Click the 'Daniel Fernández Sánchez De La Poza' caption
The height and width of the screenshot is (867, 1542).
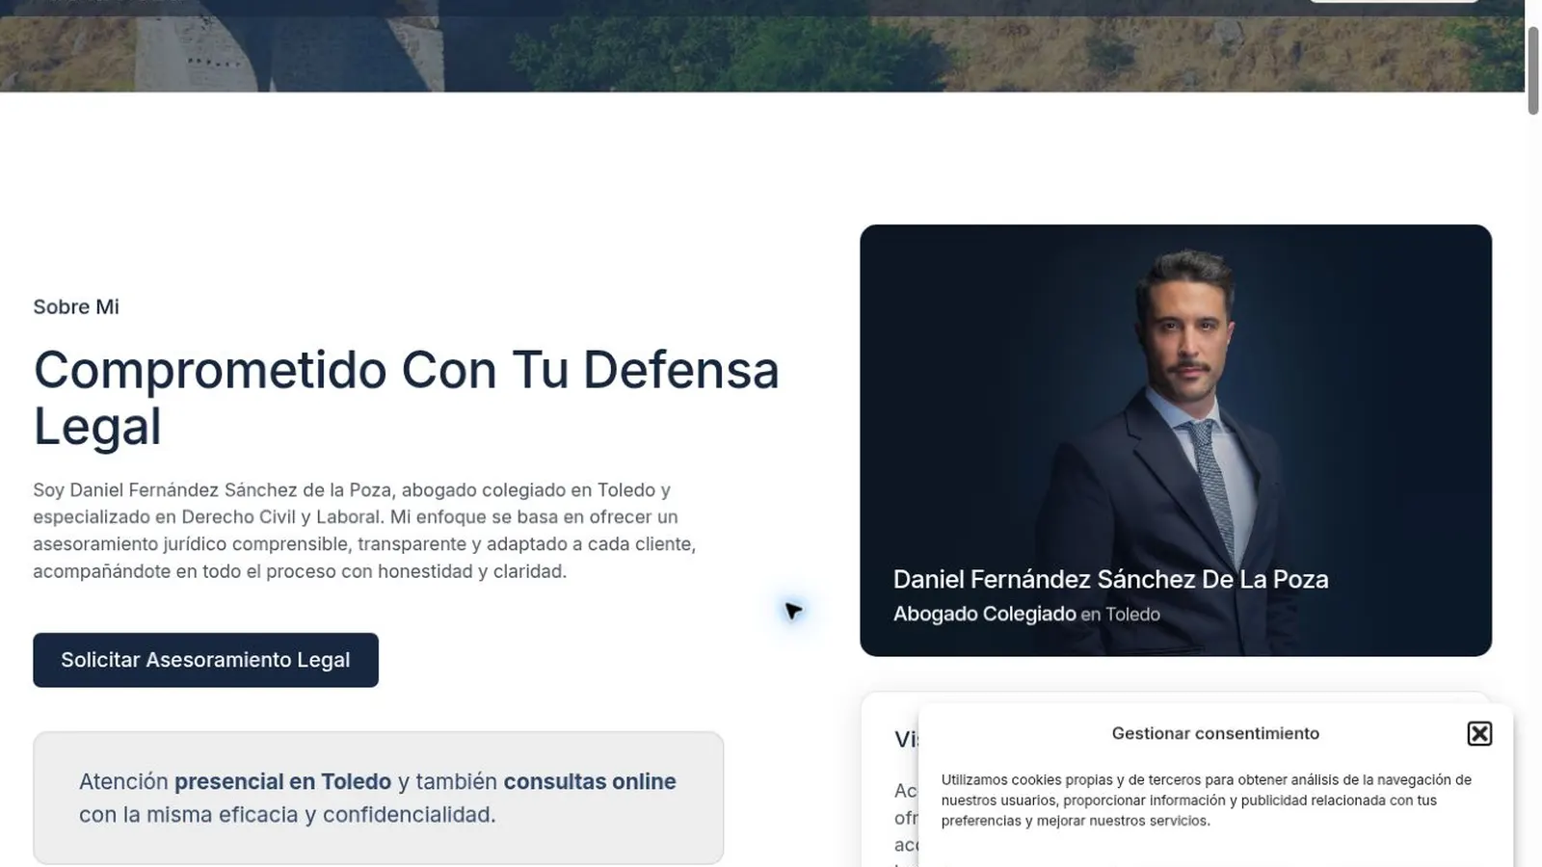click(1110, 579)
